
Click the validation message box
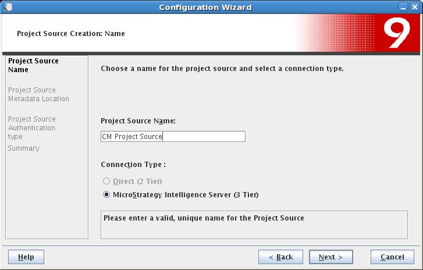254,225
